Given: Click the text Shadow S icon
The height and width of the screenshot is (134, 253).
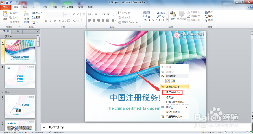Looking at the screenshot, I should 59,21.
